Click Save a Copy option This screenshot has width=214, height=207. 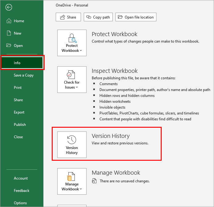(23, 75)
